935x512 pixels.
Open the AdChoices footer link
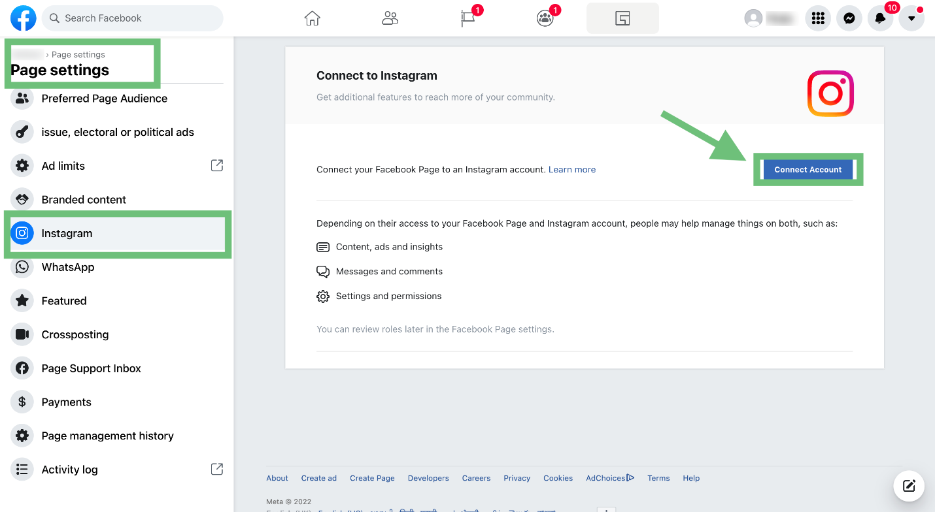(610, 478)
